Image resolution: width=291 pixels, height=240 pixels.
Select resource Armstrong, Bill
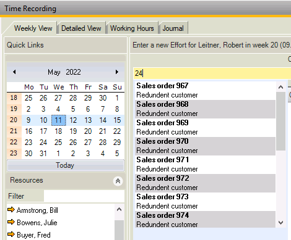(x=37, y=210)
